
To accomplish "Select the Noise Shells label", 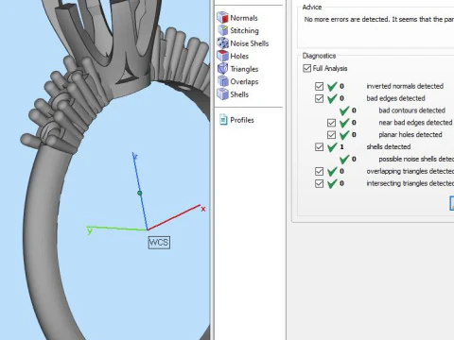I will tap(250, 43).
